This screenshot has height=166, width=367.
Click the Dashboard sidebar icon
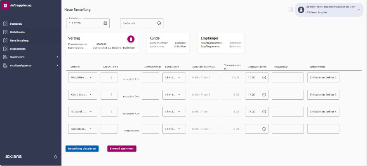pos(5,23)
